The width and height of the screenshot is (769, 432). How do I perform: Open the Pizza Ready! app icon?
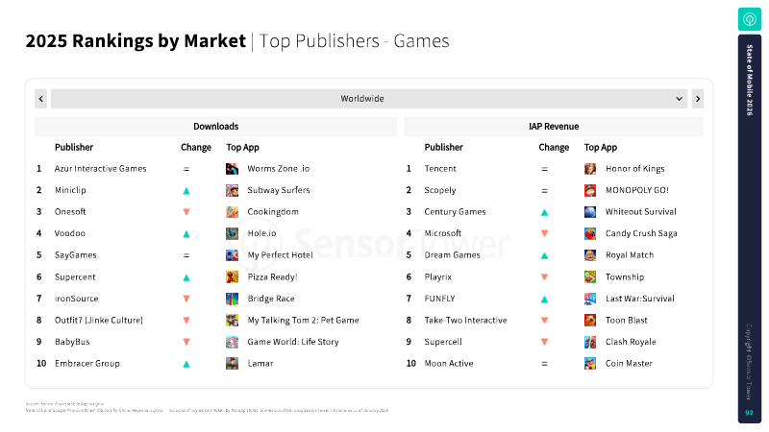[233, 276]
